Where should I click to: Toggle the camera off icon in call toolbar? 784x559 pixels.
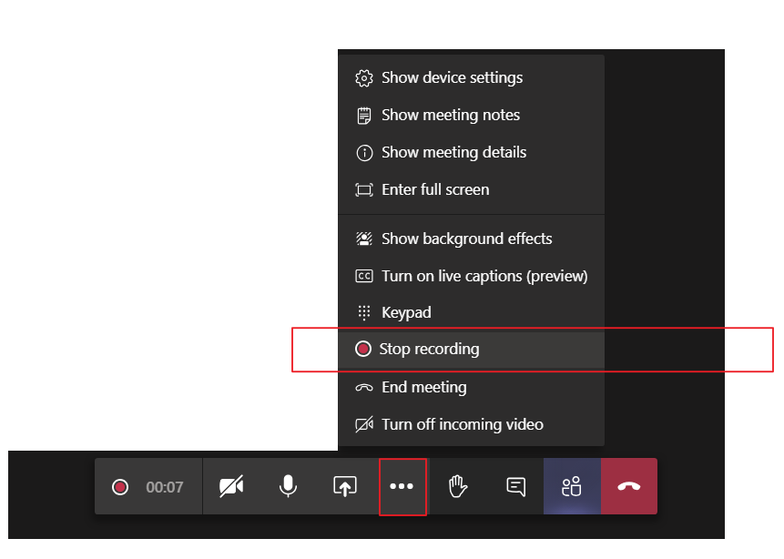point(231,486)
